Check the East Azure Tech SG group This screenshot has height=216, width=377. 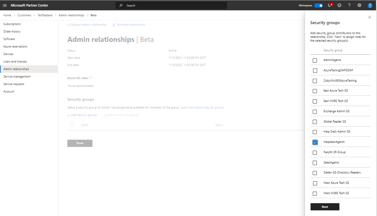(x=315, y=91)
